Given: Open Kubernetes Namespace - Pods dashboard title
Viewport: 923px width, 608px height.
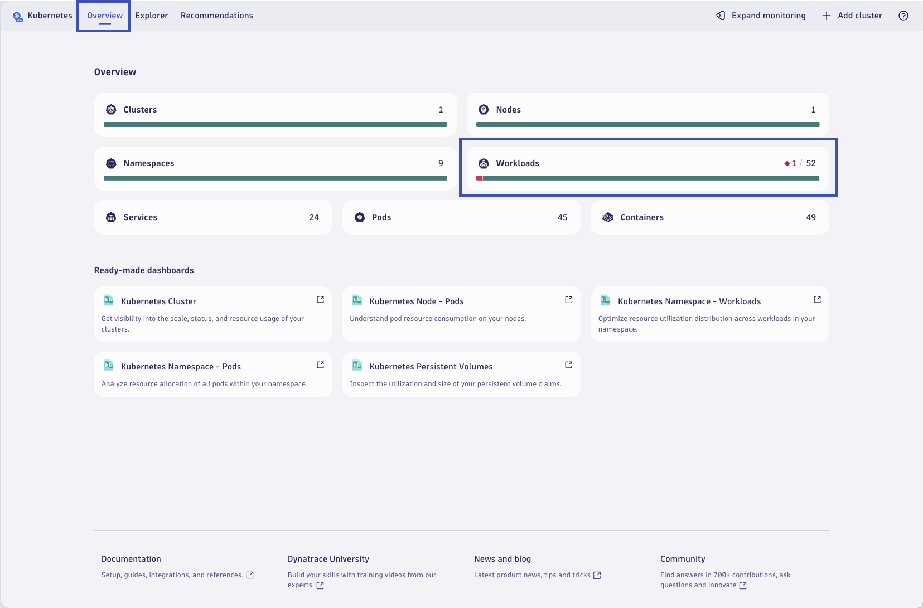Looking at the screenshot, I should pos(181,367).
